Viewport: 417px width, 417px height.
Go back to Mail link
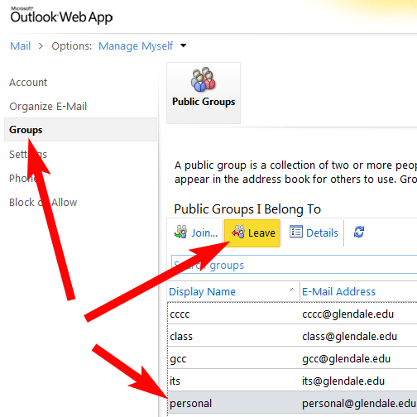pos(20,46)
